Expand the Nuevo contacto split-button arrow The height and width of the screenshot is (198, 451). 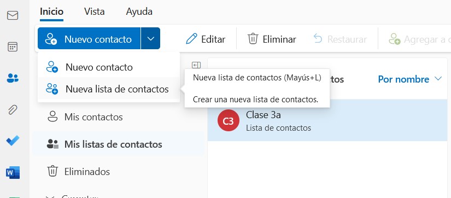click(x=151, y=39)
